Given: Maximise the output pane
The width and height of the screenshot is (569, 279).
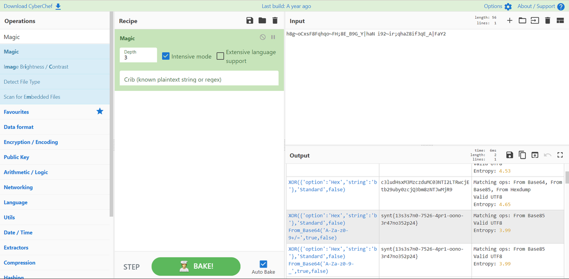Looking at the screenshot, I should tap(560, 155).
